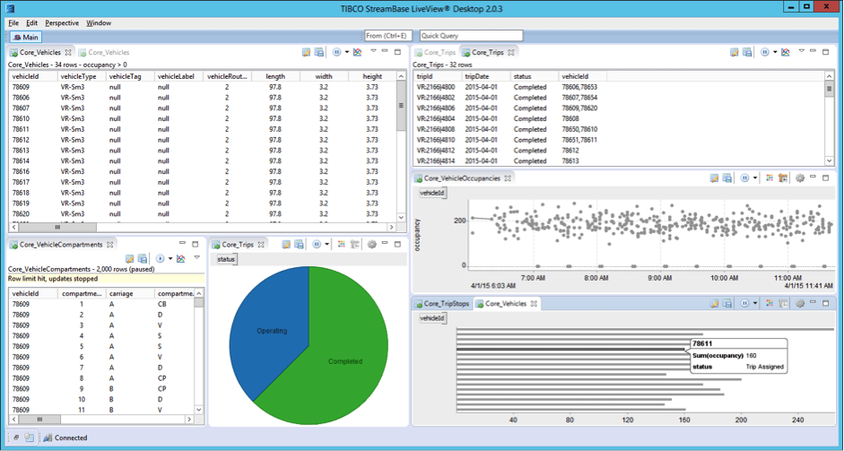Resume updates in Core_VehicleCompartments panel

pos(161,259)
